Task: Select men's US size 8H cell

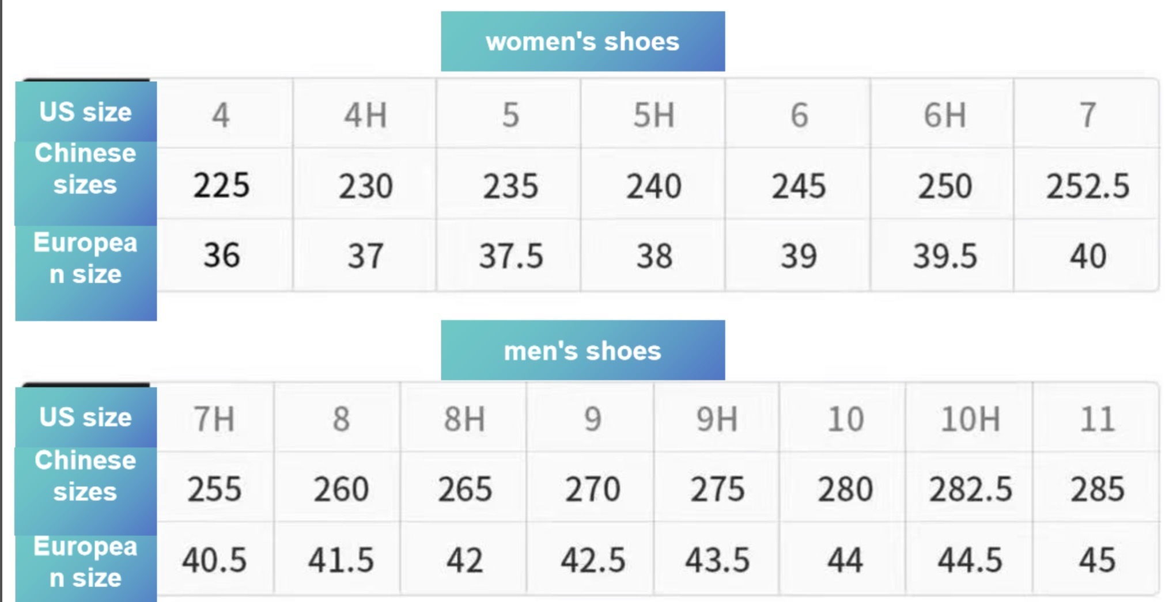Action: 464,418
